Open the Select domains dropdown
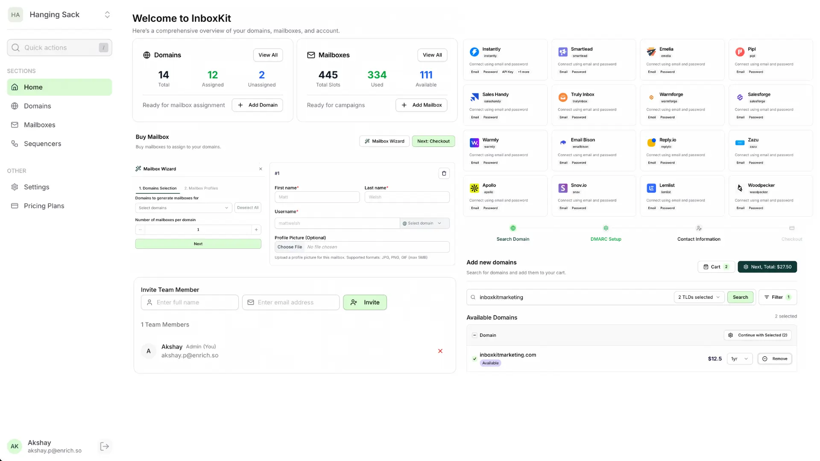Image resolution: width=820 pixels, height=461 pixels. 183,208
